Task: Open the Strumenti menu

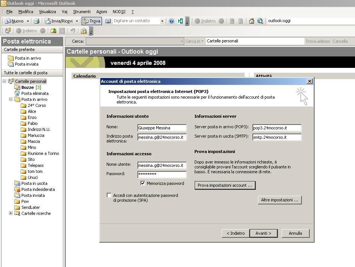Action: (82, 12)
